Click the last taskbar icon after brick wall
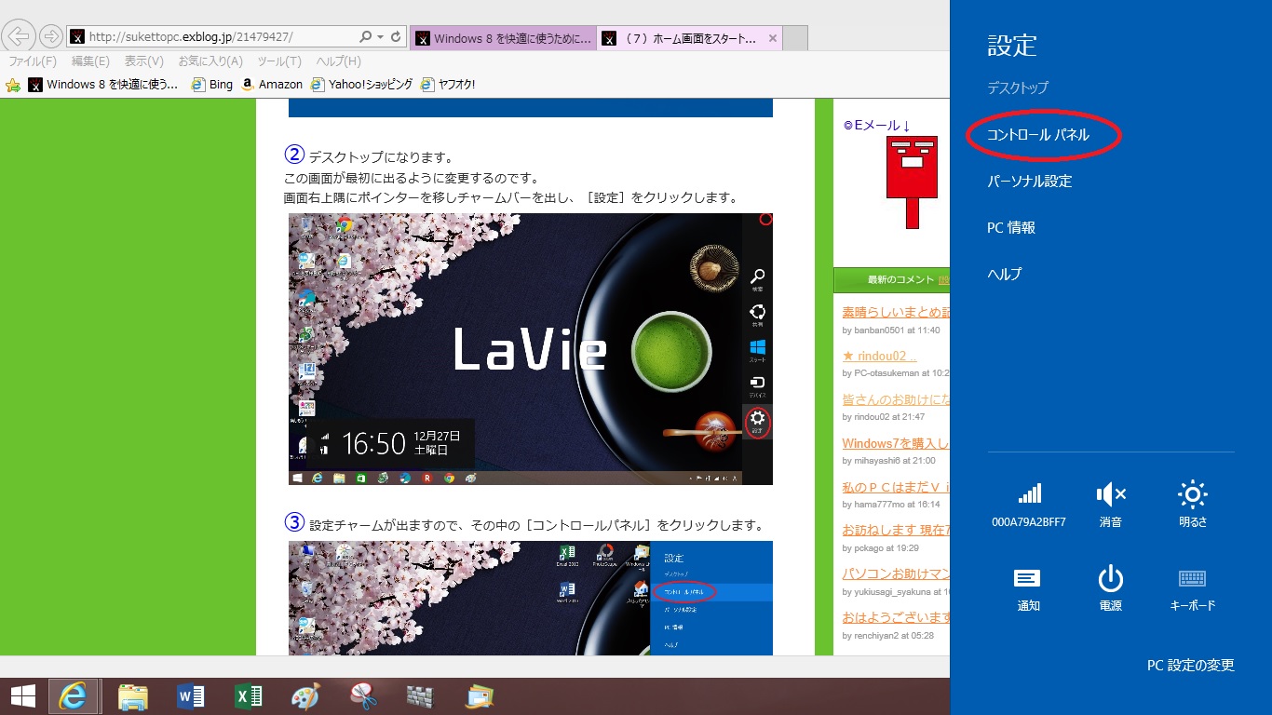This screenshot has width=1272, height=715. (x=480, y=696)
